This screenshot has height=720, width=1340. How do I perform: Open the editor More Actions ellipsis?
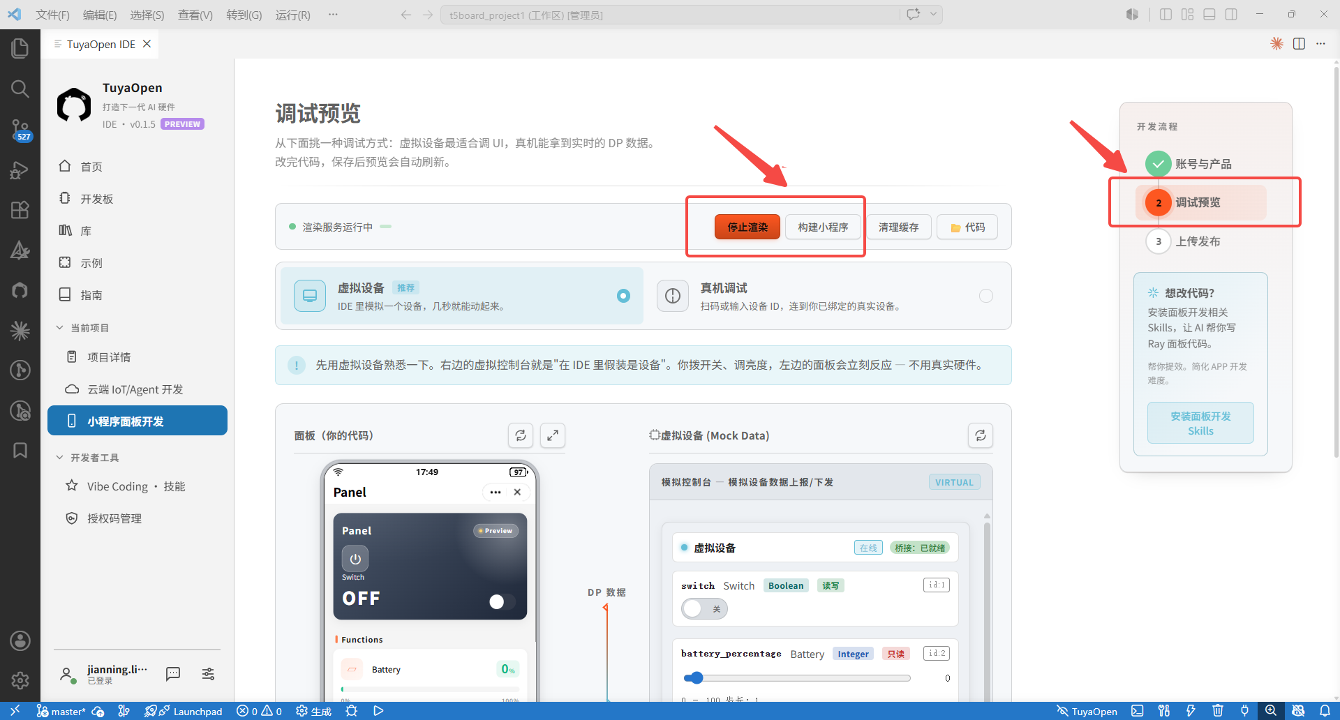(x=1320, y=44)
